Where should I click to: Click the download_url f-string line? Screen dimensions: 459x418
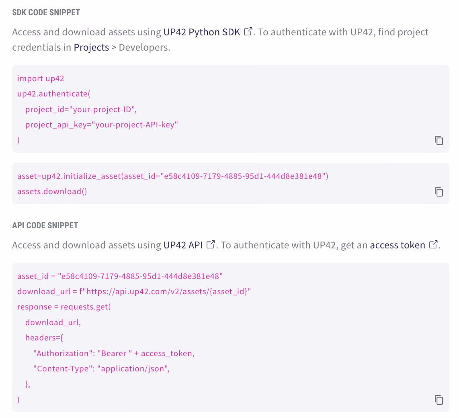134,291
